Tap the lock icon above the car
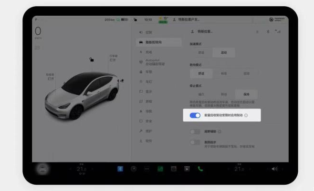The height and width of the screenshot is (191, 314). tap(91, 60)
